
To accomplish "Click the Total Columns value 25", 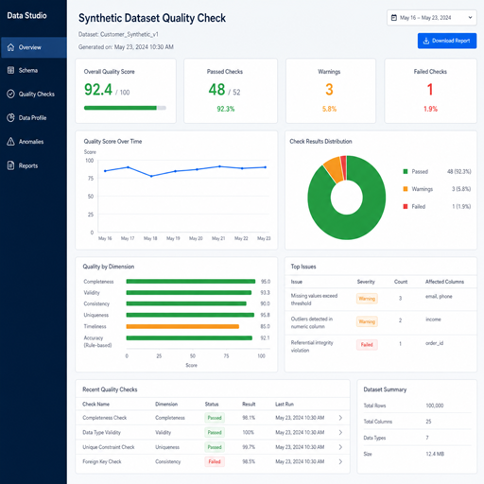I will pos(428,422).
